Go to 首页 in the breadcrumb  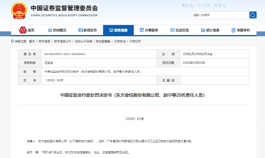pyautogui.click(x=32, y=41)
